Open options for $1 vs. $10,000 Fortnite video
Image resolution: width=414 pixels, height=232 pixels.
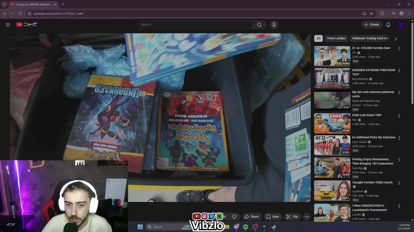[x=399, y=48]
